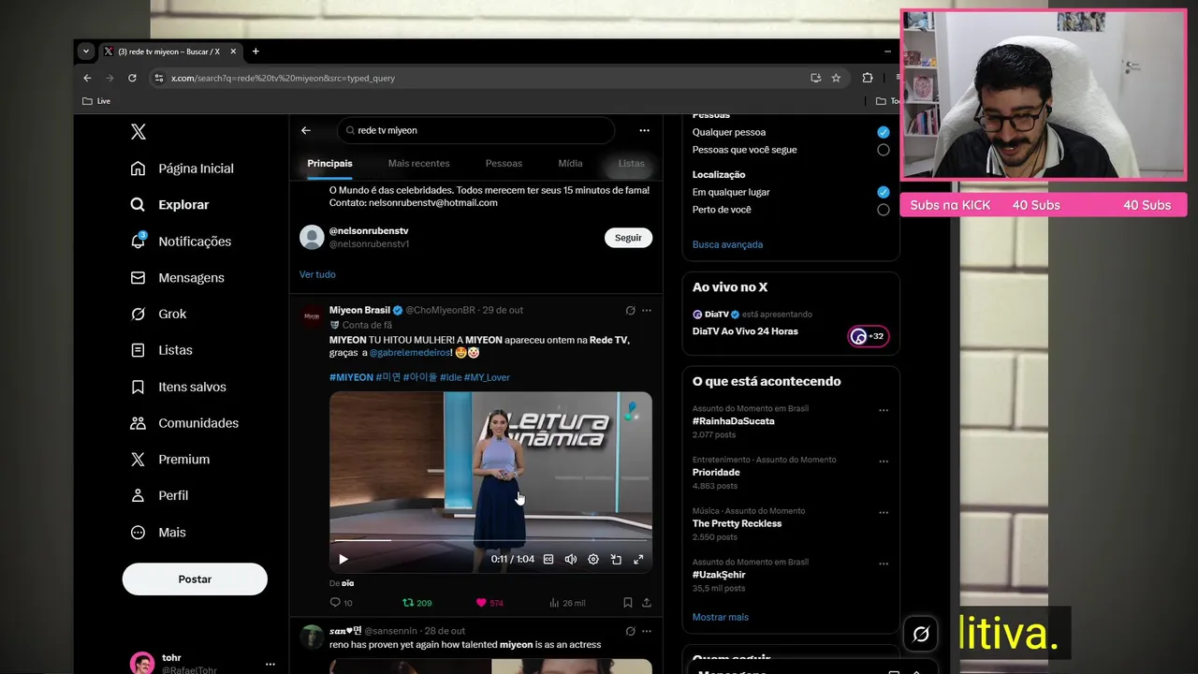
Task: Share the Miyeon Brasil post
Action: click(x=646, y=603)
